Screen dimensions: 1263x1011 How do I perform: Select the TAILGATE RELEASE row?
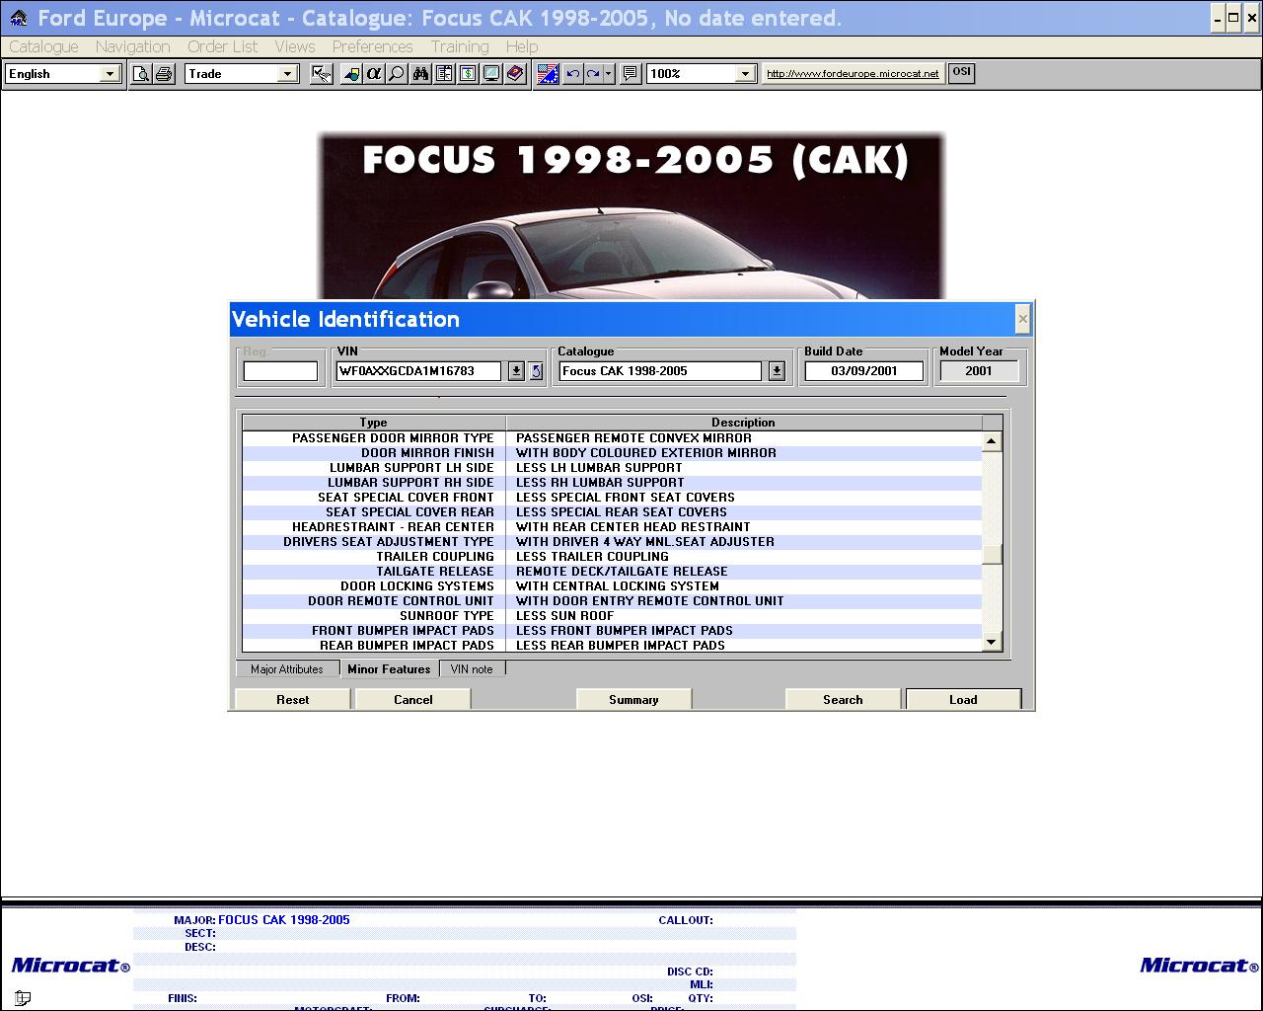pyautogui.click(x=612, y=572)
